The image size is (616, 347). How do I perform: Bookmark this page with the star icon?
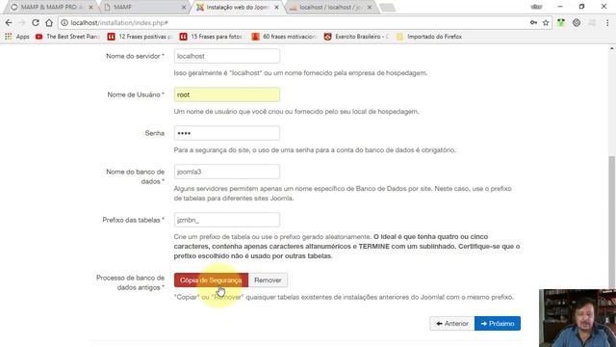[546, 23]
